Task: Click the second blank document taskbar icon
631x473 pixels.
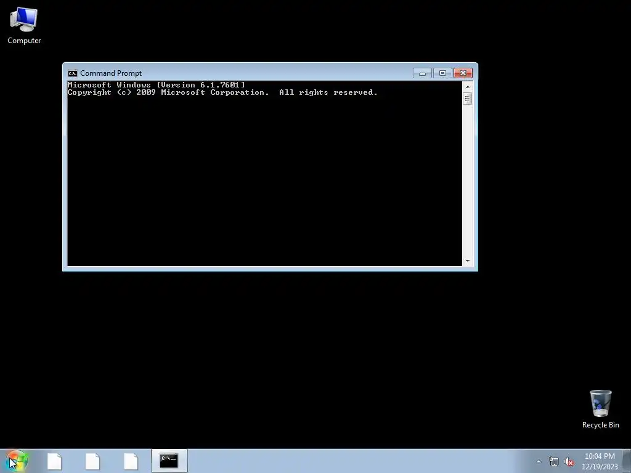Action: point(92,461)
